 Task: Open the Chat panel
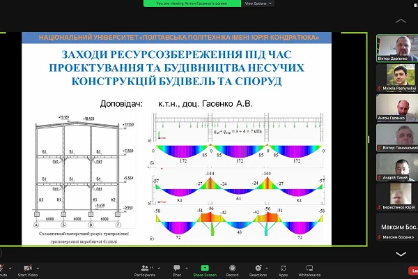click(x=176, y=268)
